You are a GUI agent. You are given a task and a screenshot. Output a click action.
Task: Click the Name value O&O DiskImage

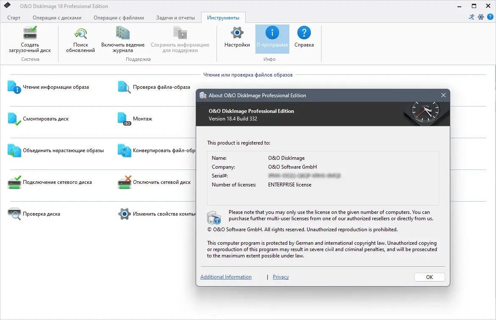pos(286,158)
